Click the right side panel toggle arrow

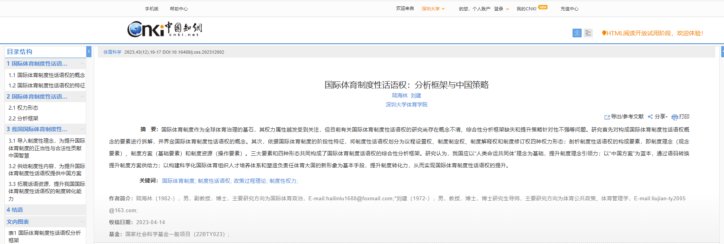click(x=722, y=52)
